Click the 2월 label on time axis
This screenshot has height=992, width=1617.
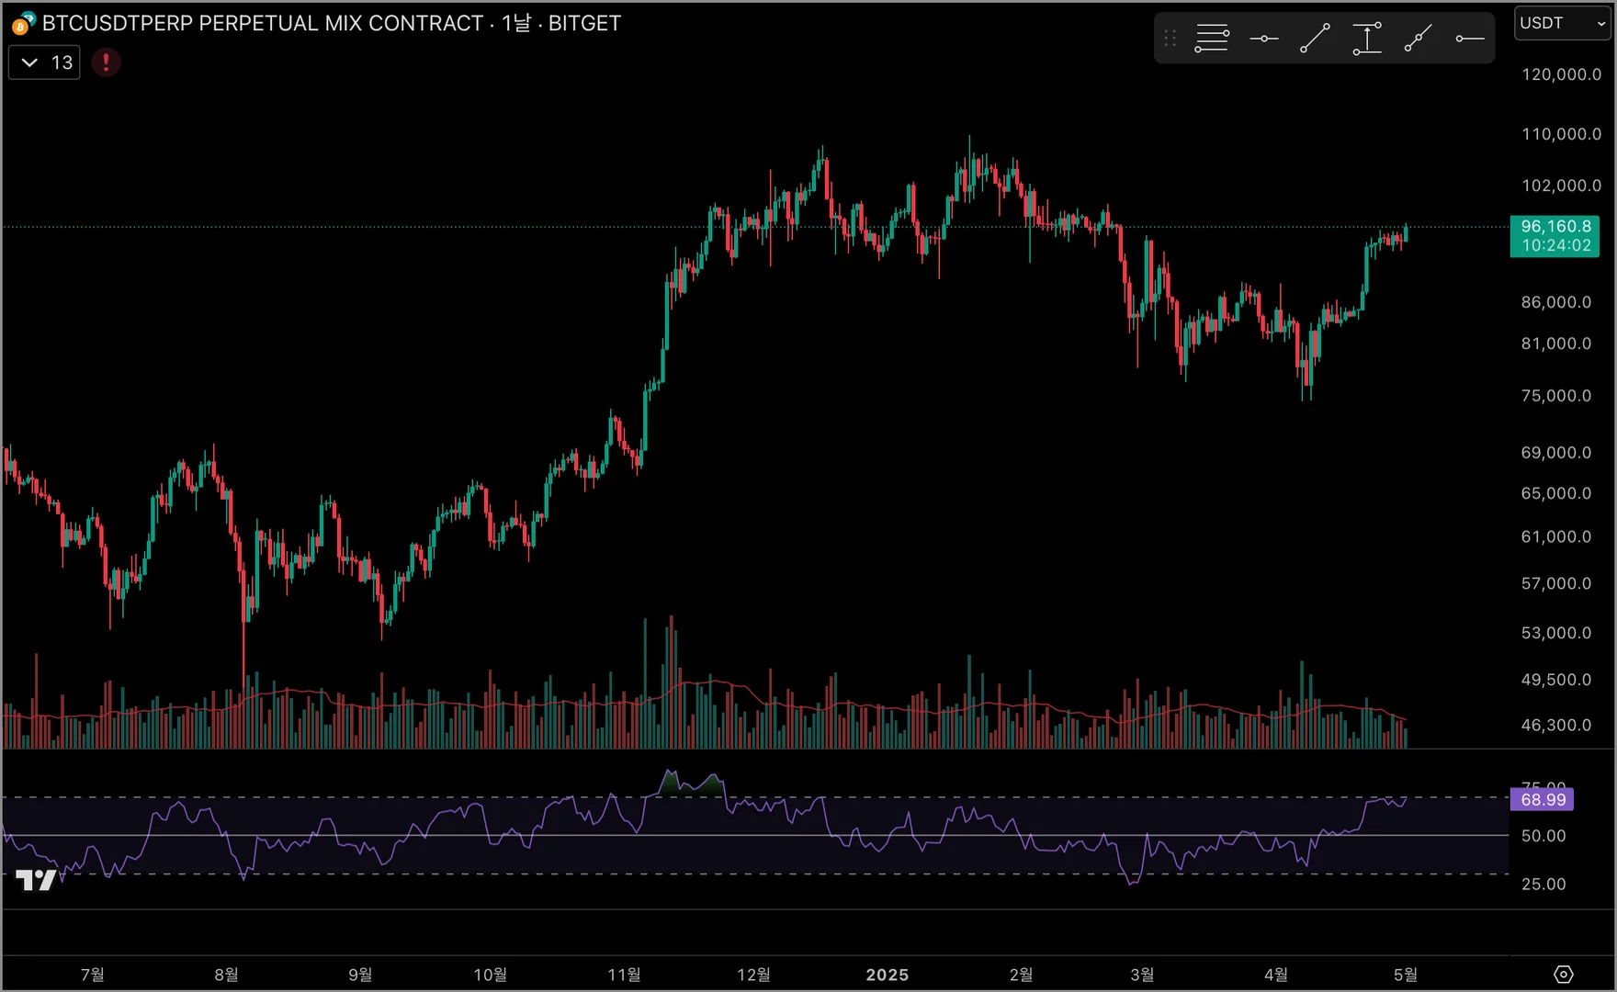1022,975
